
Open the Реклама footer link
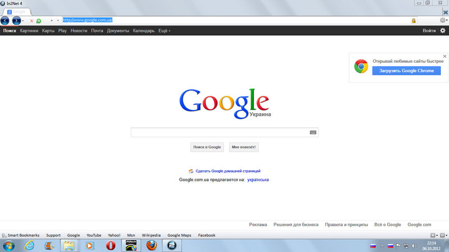tap(258, 225)
